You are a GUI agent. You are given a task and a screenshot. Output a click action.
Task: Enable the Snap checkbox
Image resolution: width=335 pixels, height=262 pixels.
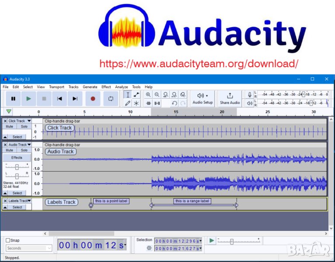8,240
